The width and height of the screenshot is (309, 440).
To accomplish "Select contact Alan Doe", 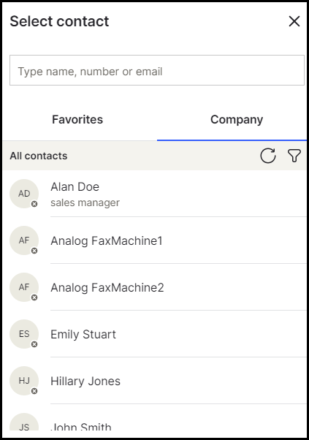I will 155,194.
